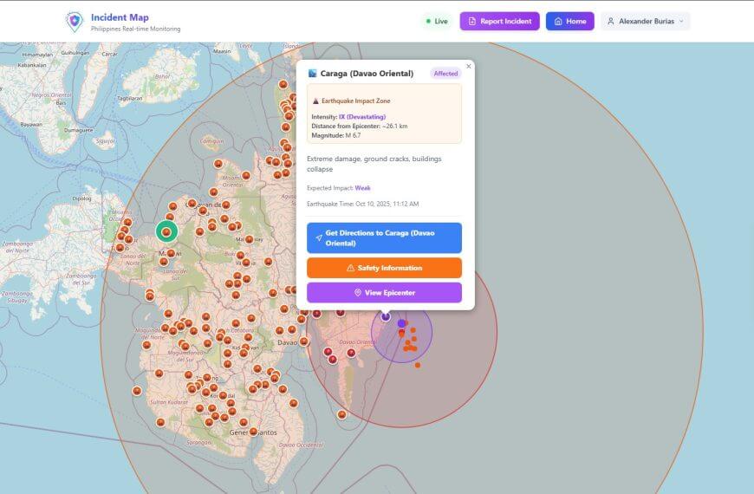Click the green user location marker

coord(166,231)
